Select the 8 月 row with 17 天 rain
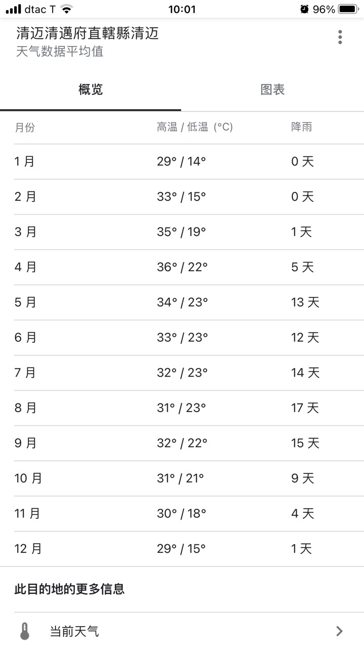The image size is (364, 648). tap(182, 408)
